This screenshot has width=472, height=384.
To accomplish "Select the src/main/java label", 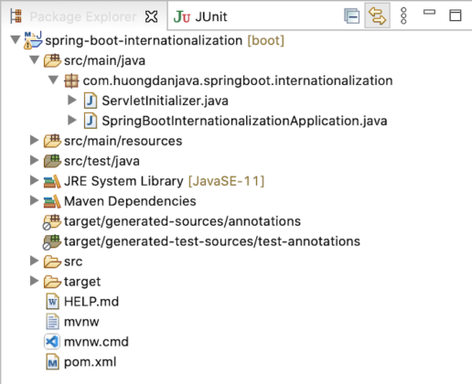I will (x=104, y=60).
